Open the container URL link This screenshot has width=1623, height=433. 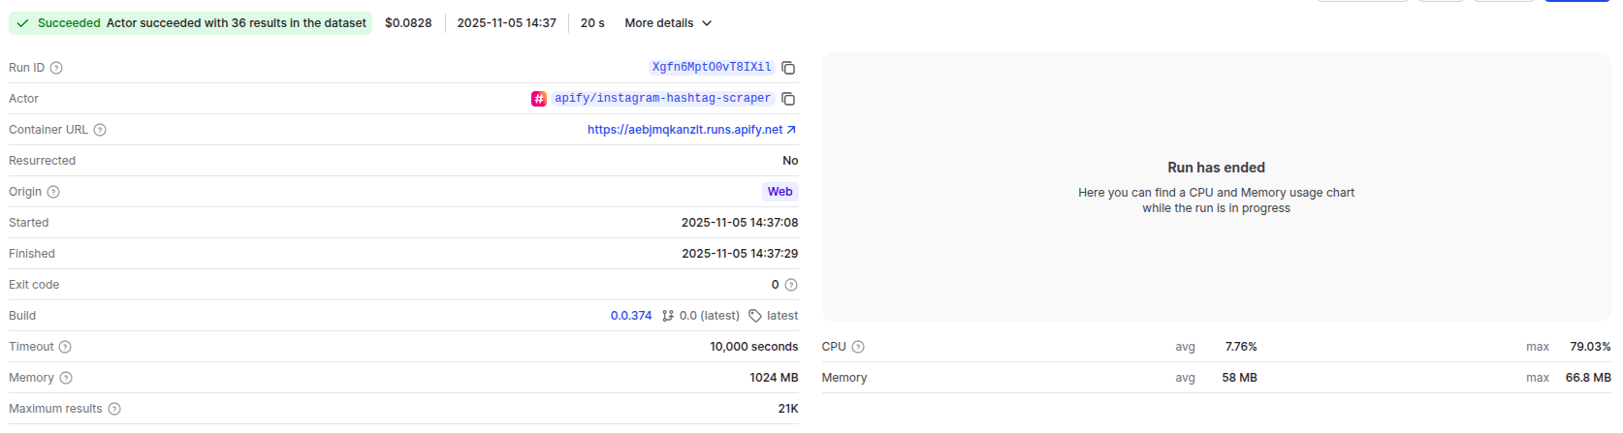[x=692, y=130]
